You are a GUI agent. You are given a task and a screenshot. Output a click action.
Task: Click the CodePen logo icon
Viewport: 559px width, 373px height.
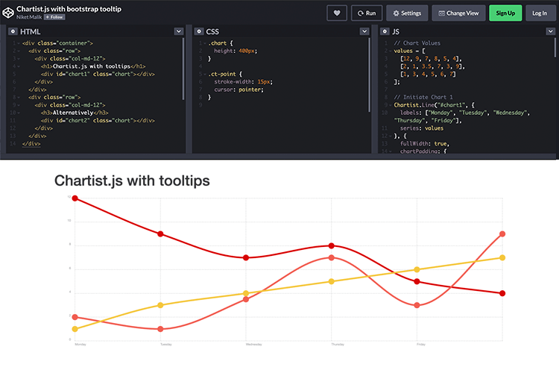click(8, 13)
